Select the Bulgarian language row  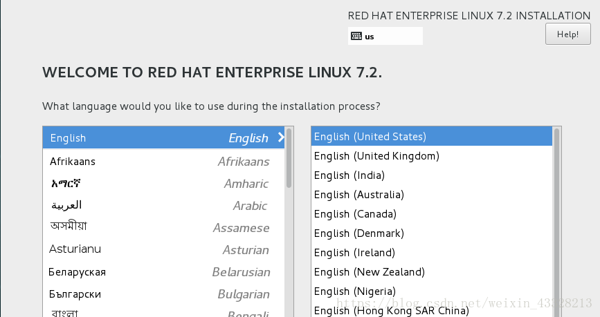pos(164,294)
